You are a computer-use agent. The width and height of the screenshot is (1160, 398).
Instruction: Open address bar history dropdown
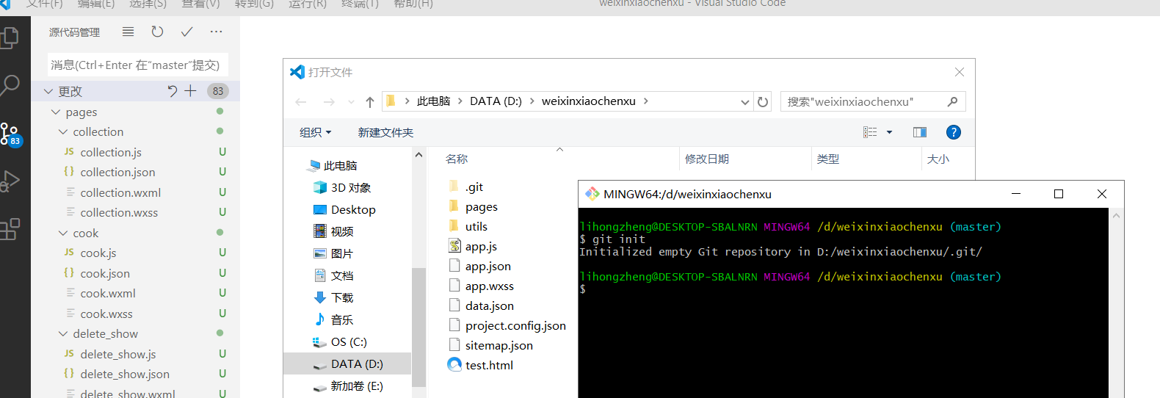tap(745, 101)
